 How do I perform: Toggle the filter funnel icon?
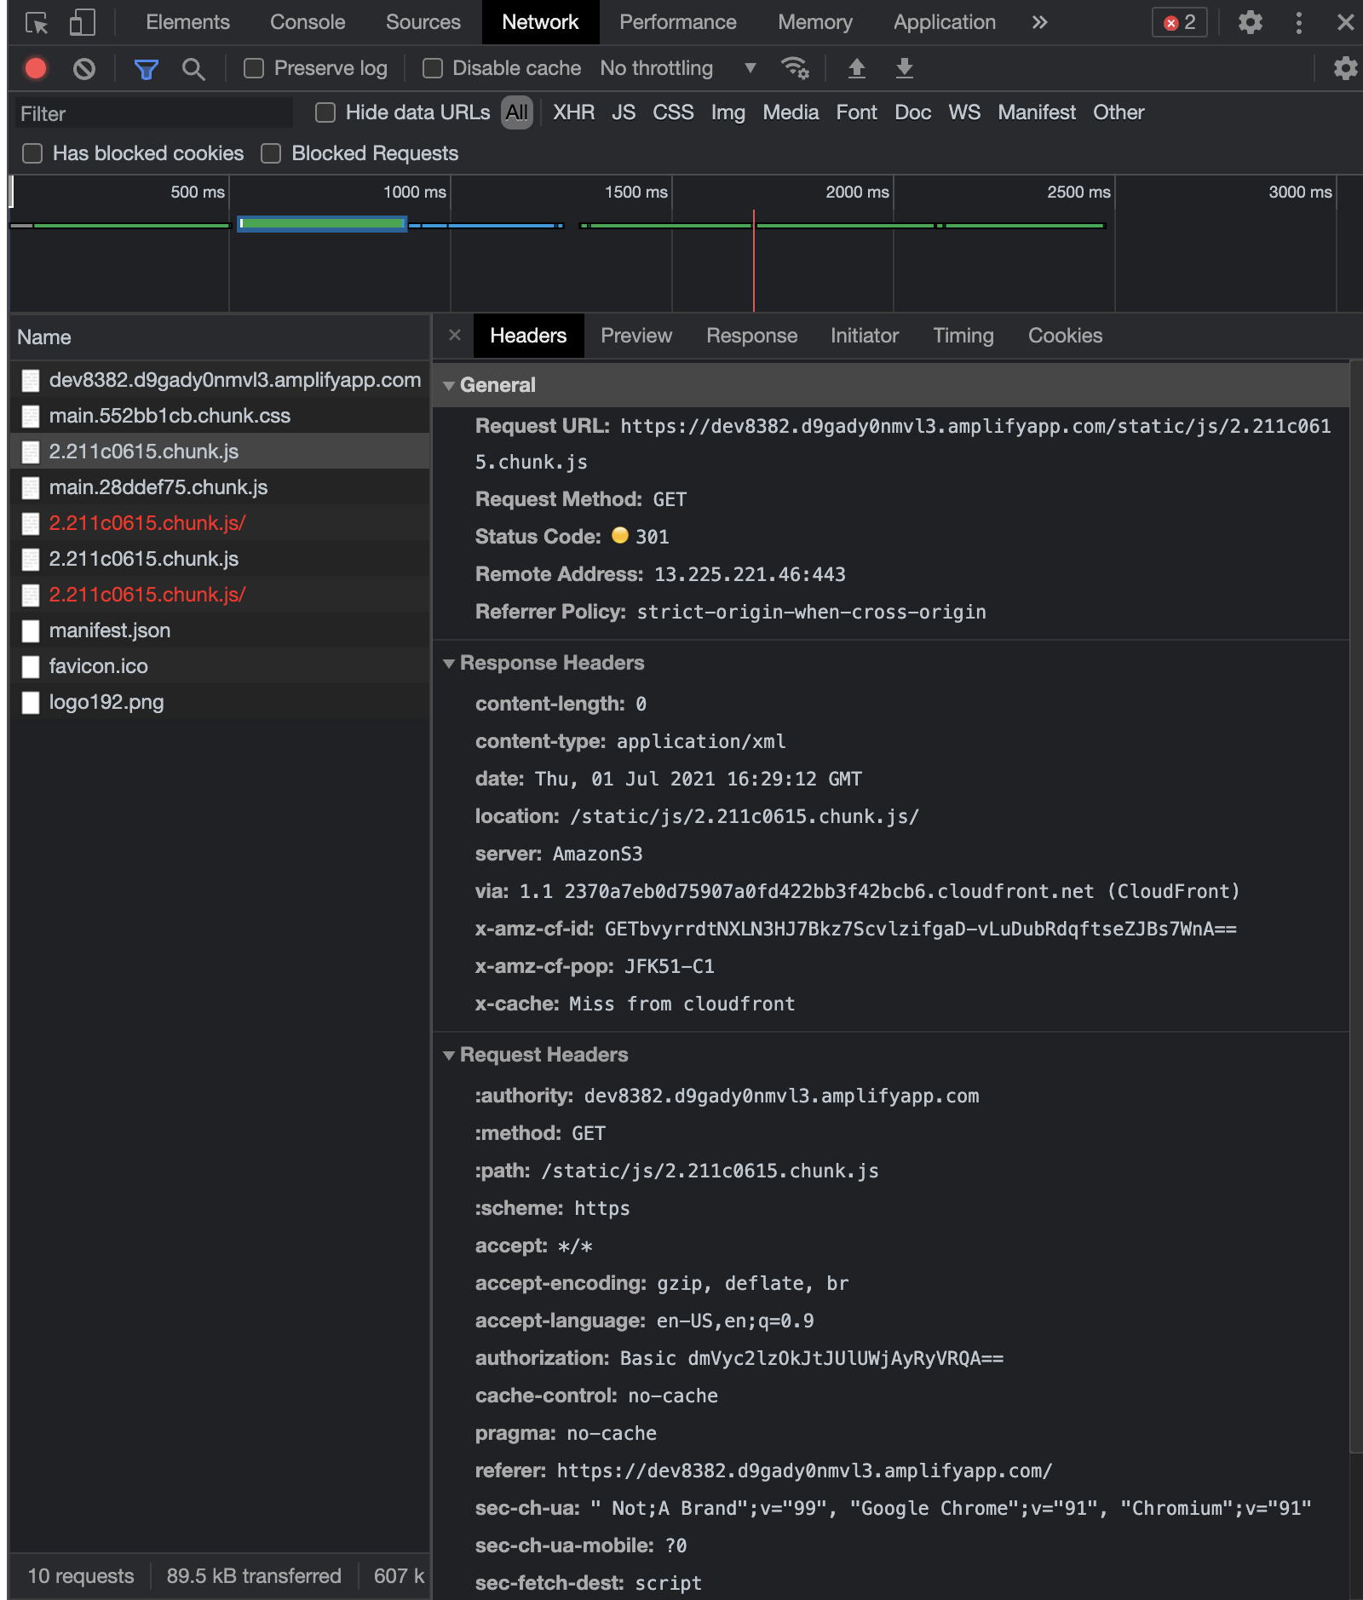(147, 68)
